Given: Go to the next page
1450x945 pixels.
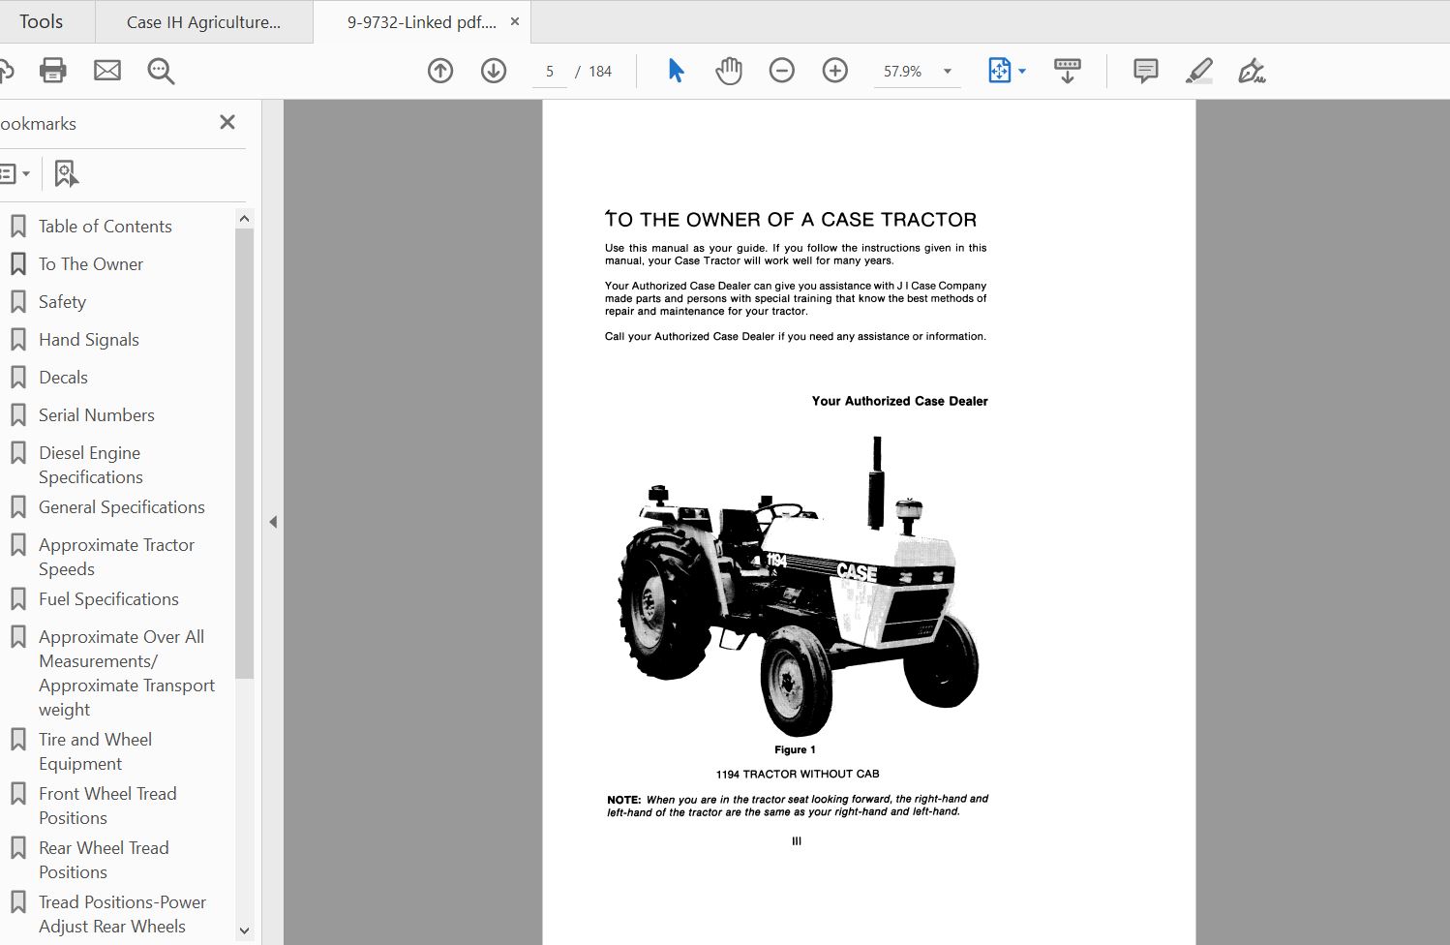Looking at the screenshot, I should [493, 70].
